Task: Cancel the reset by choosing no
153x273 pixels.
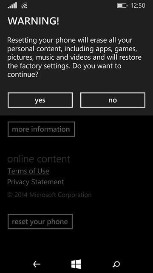Action: (x=113, y=100)
